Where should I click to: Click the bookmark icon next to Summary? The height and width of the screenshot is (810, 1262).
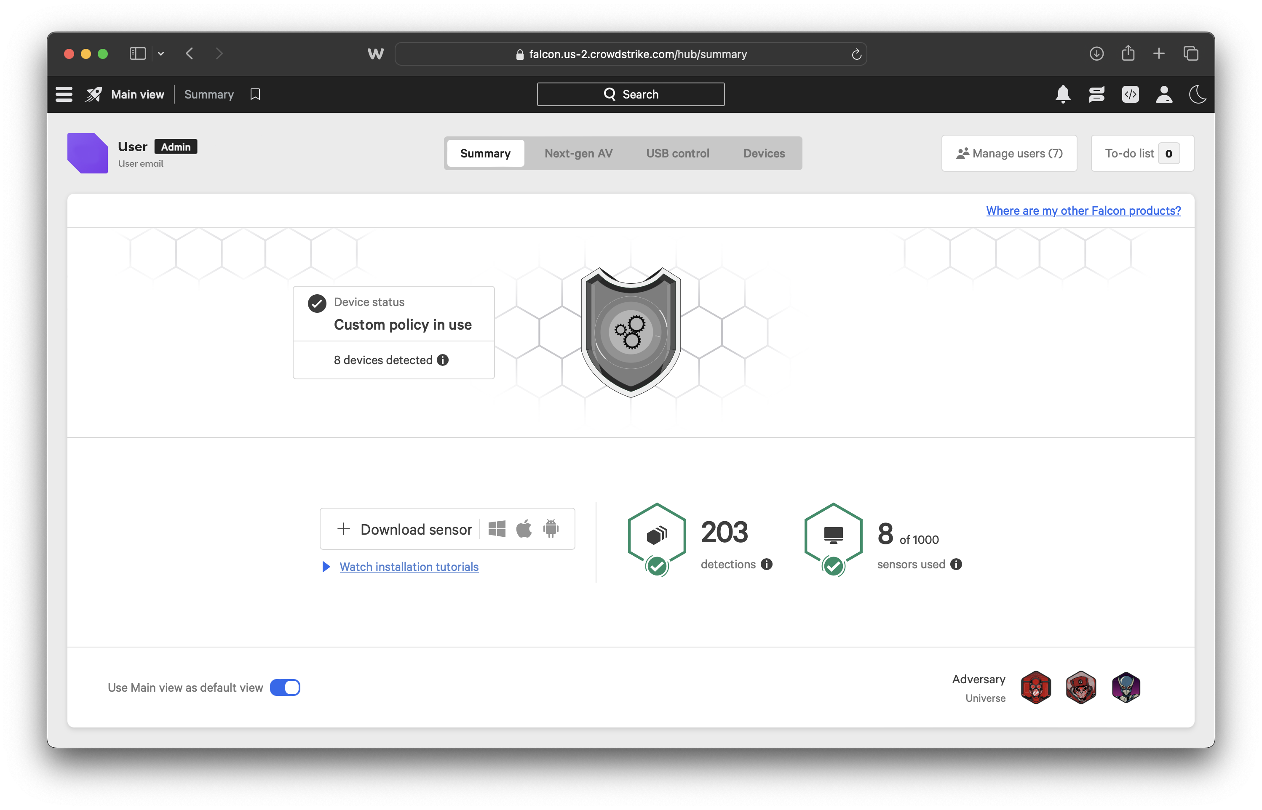[255, 94]
